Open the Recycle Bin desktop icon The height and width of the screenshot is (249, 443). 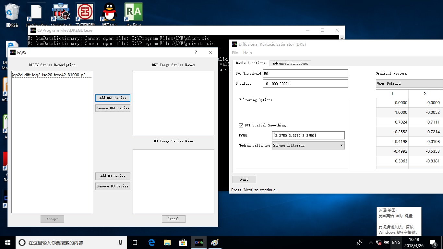coord(12,13)
